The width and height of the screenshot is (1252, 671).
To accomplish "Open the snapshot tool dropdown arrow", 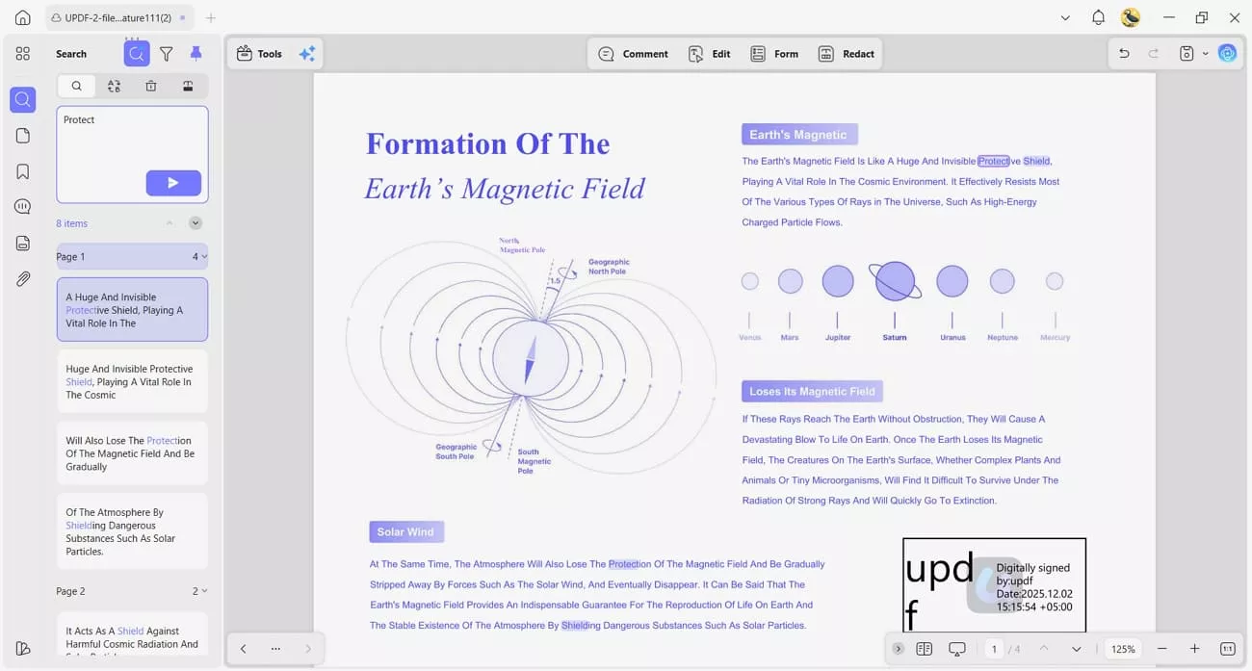I will [x=1204, y=53].
